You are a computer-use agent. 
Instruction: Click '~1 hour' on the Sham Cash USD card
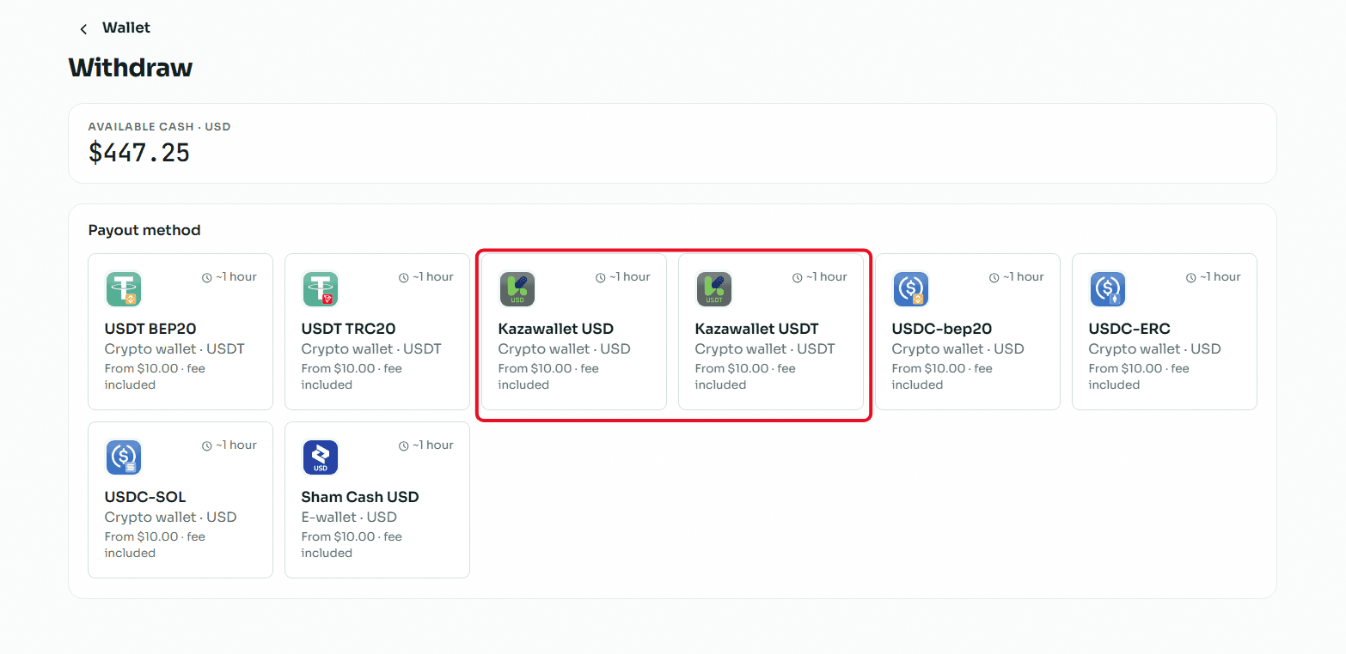coord(432,445)
